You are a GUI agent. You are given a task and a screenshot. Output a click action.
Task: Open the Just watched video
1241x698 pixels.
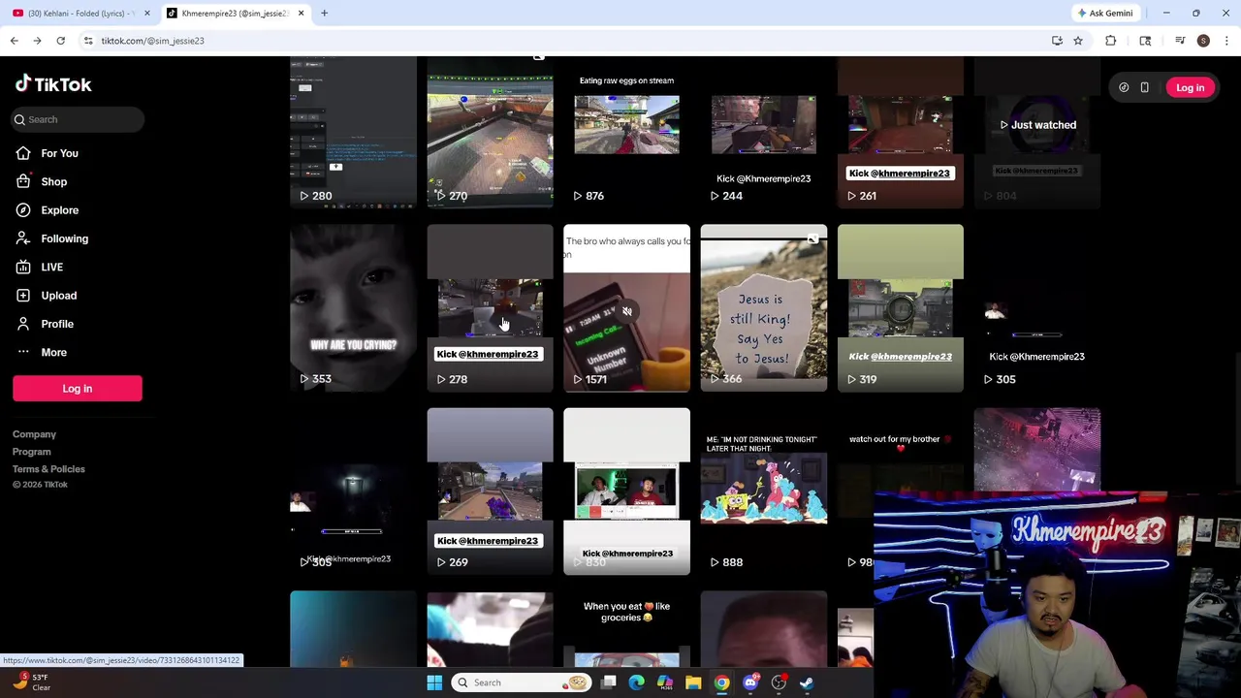(1036, 132)
